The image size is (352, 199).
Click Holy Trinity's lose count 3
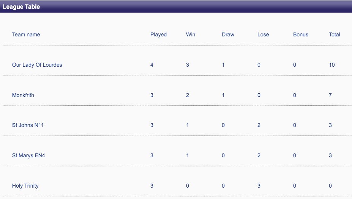[x=259, y=186]
